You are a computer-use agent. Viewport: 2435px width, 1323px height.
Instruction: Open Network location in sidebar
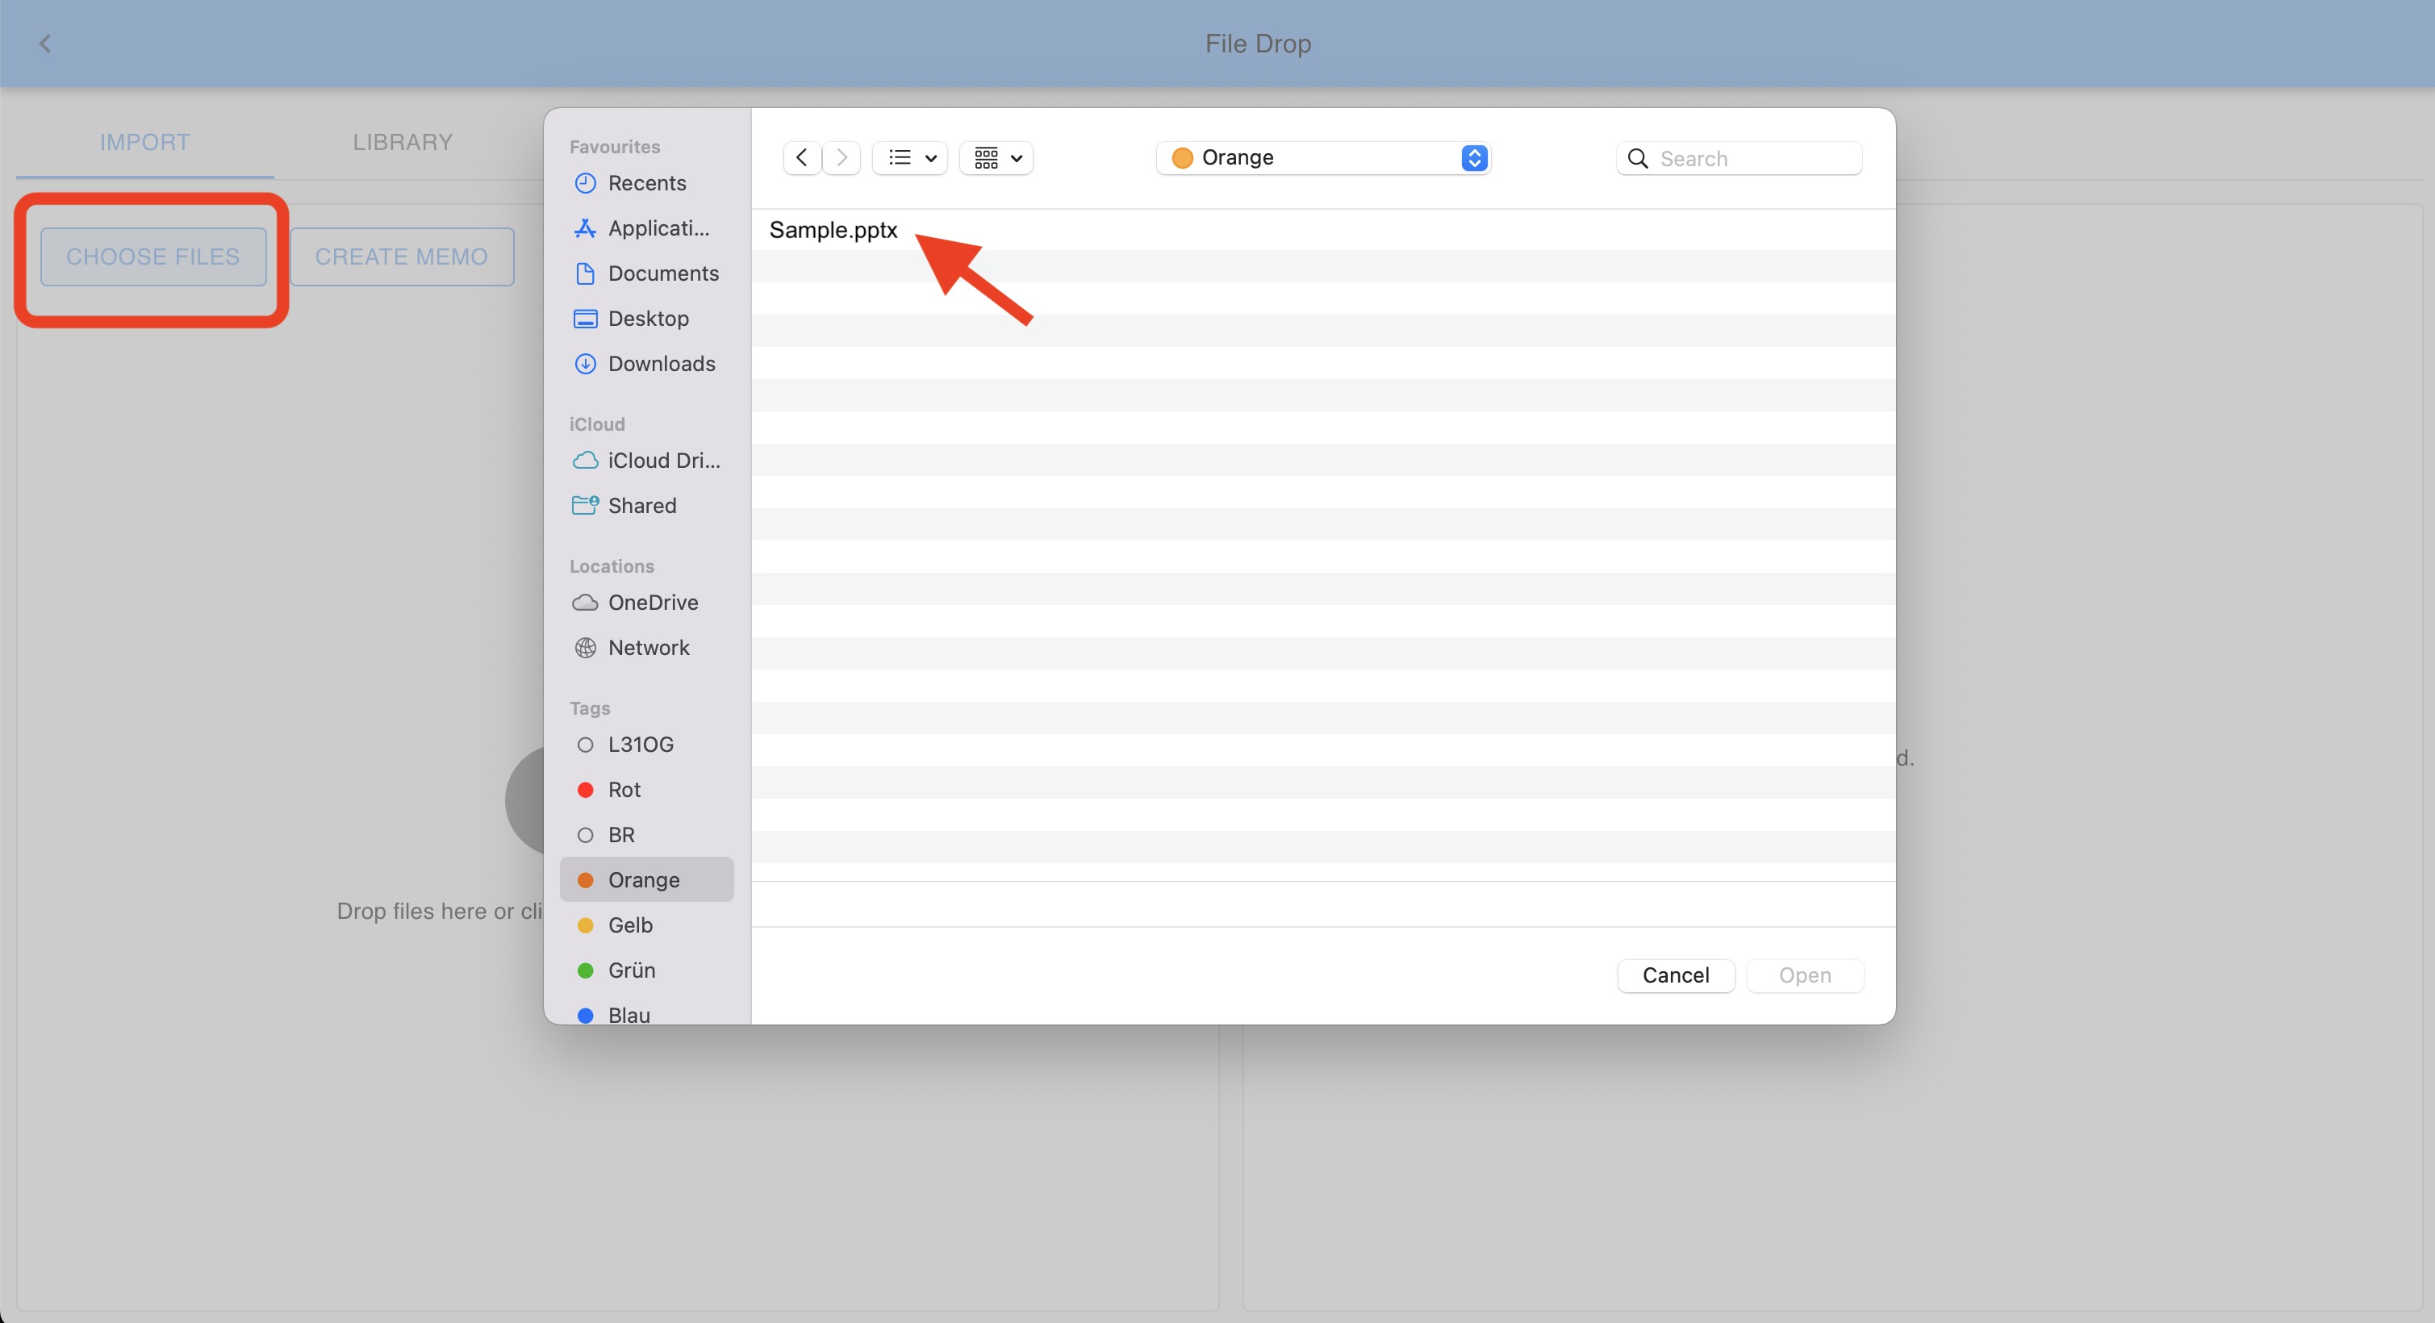click(x=649, y=647)
